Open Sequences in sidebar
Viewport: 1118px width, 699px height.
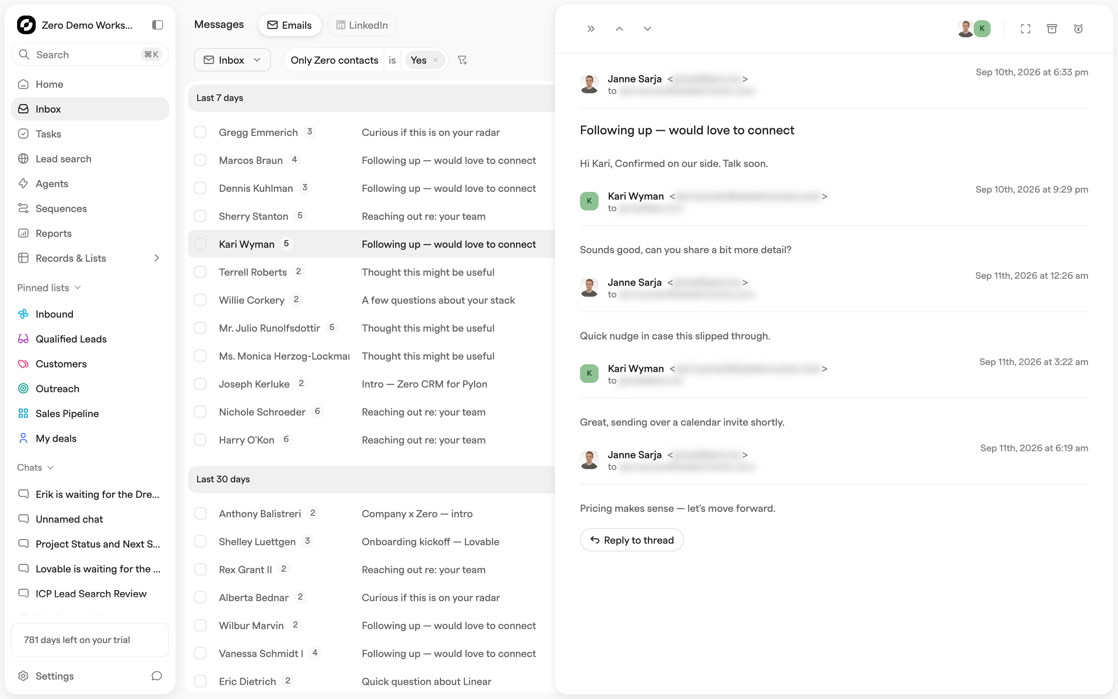tap(90, 209)
